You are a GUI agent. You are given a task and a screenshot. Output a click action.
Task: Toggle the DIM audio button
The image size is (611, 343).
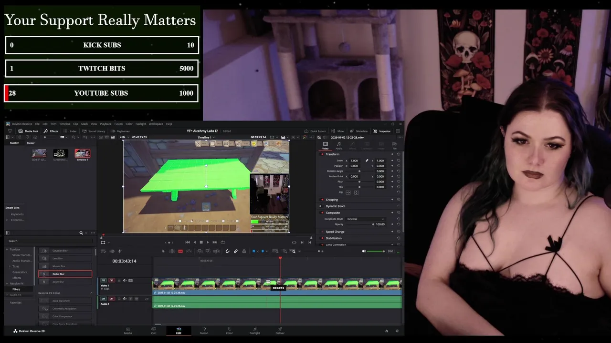click(x=390, y=251)
